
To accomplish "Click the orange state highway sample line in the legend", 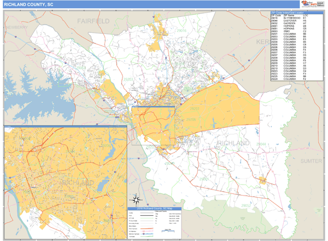I will [x=147, y=228].
